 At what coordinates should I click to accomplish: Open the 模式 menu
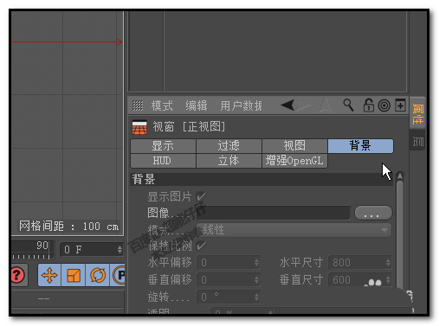point(162,105)
